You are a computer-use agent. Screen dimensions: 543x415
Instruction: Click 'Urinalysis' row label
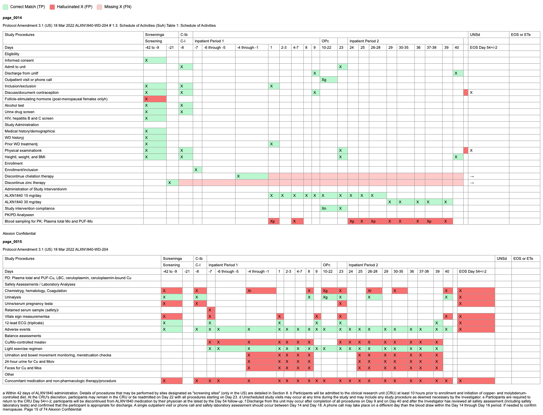click(x=13, y=297)
